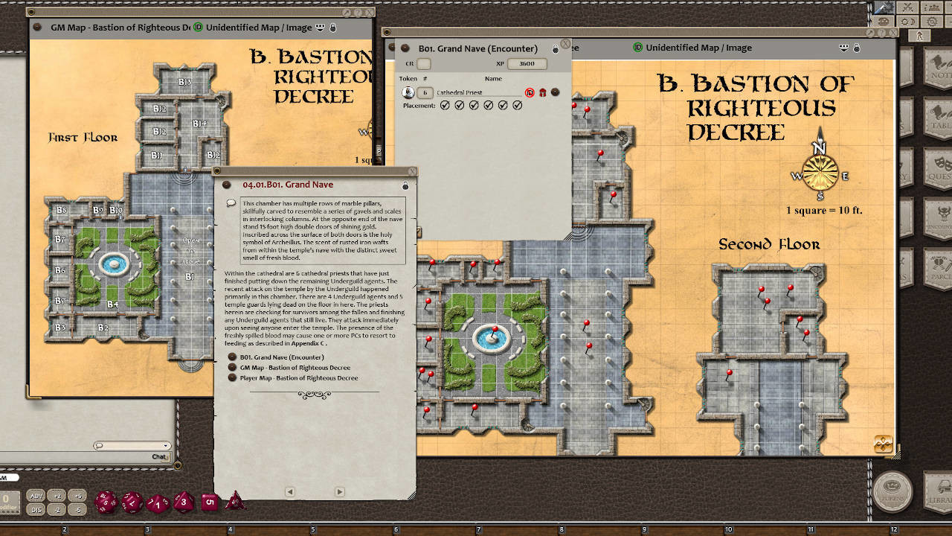Toggle the ID visibility icon for Cathedral Priest
952x536 pixels.
point(529,92)
